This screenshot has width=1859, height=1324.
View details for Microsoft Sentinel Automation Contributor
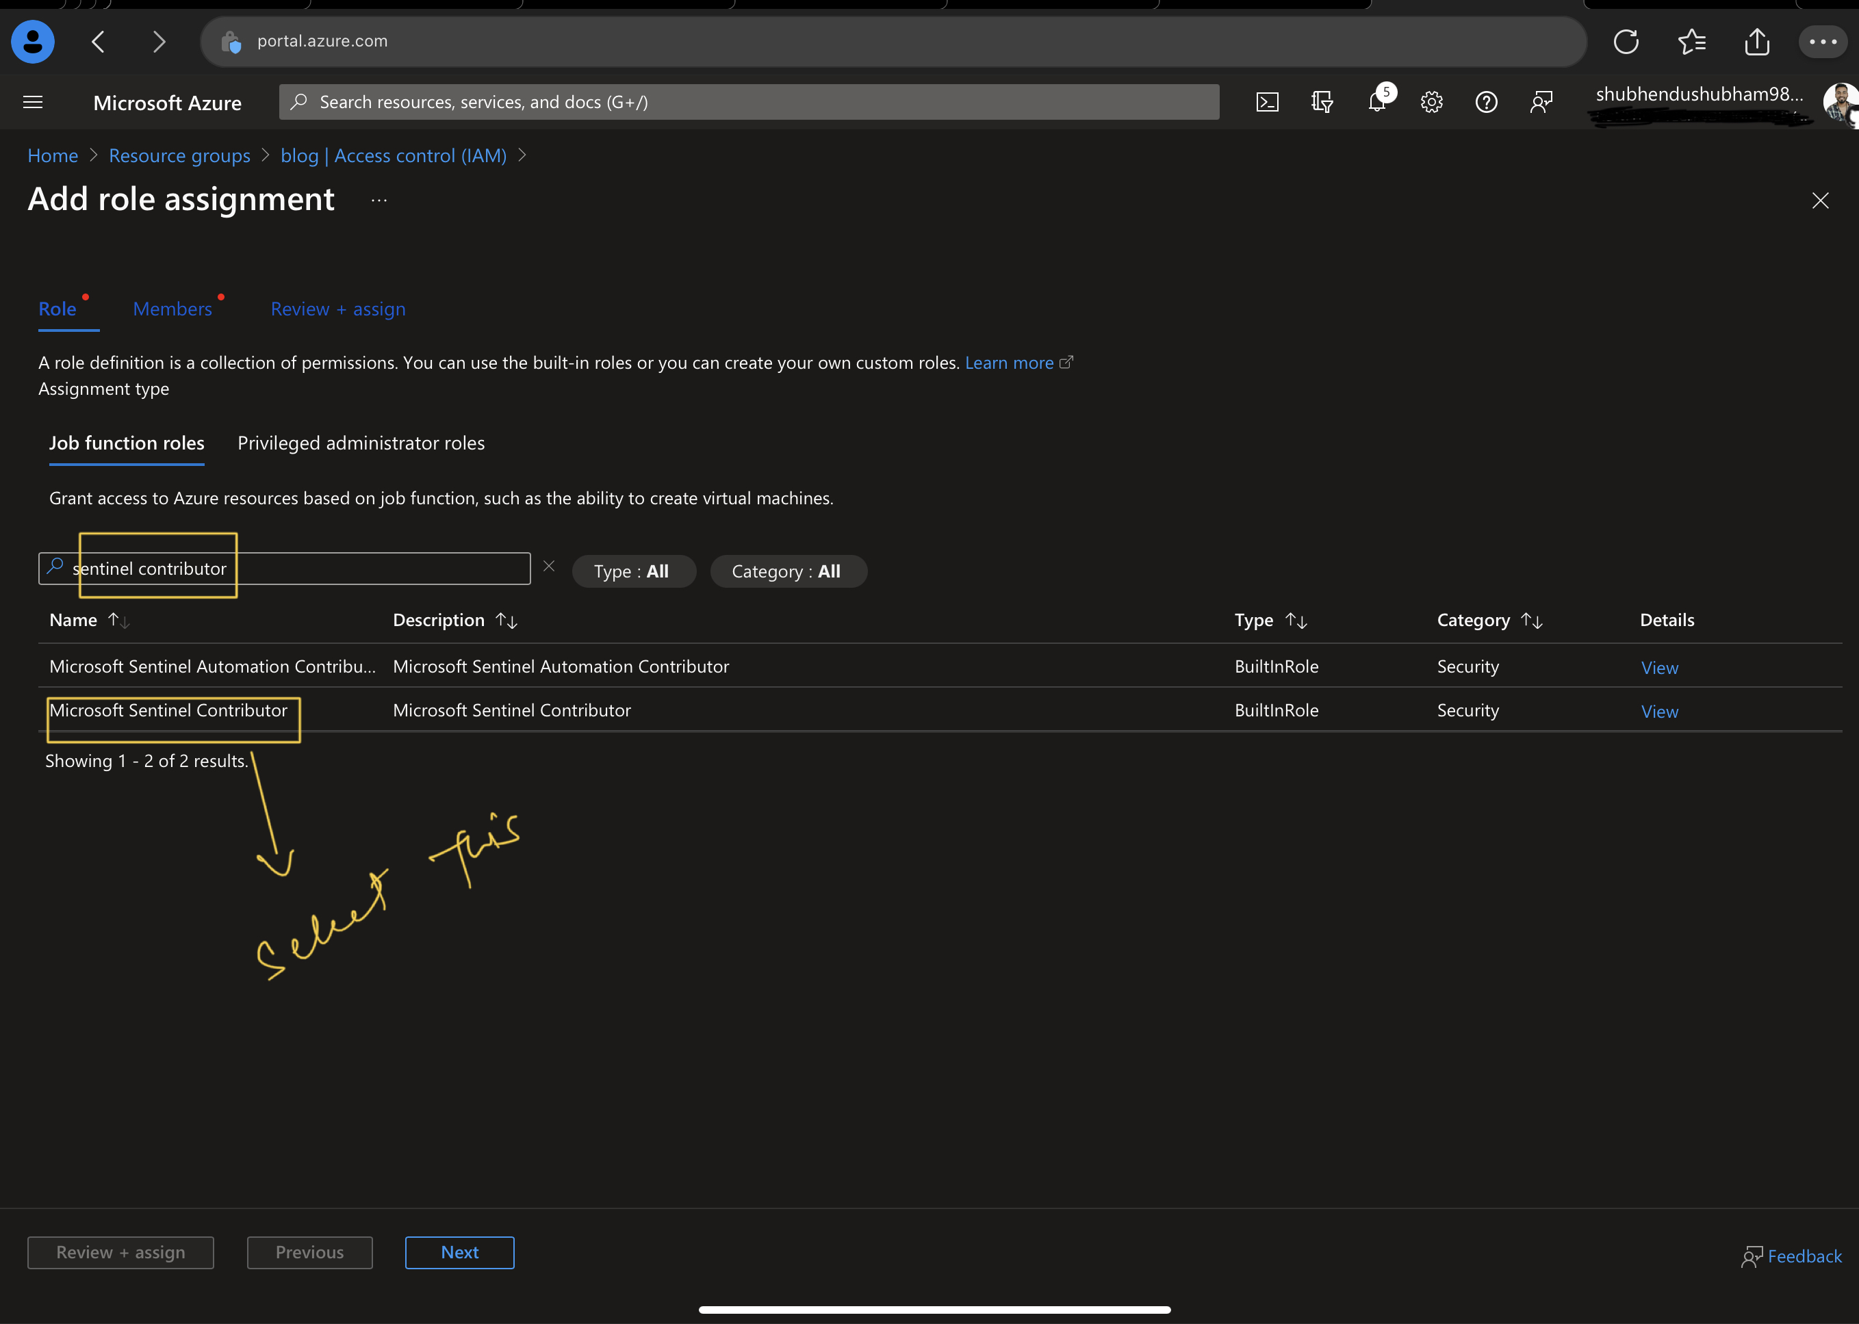point(1659,668)
